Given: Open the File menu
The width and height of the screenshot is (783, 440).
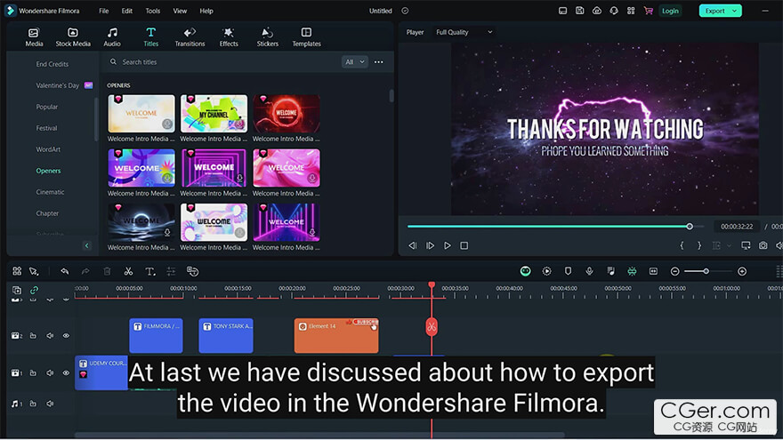Looking at the screenshot, I should pos(104,11).
